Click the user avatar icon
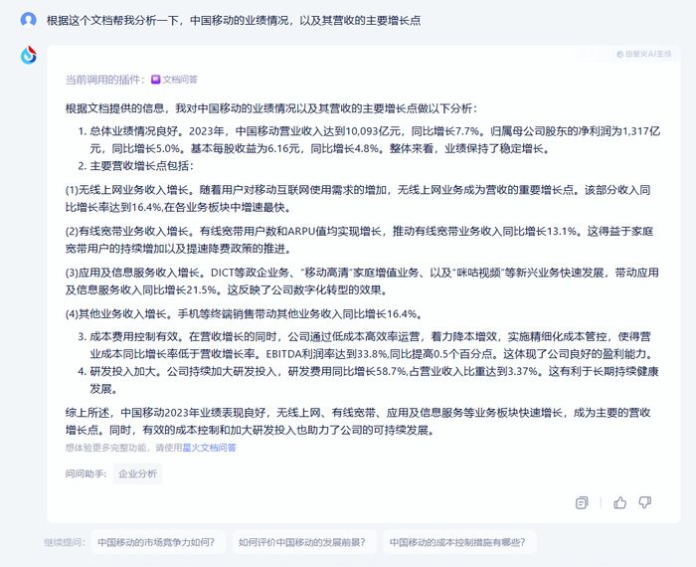The image size is (696, 567). tap(29, 20)
